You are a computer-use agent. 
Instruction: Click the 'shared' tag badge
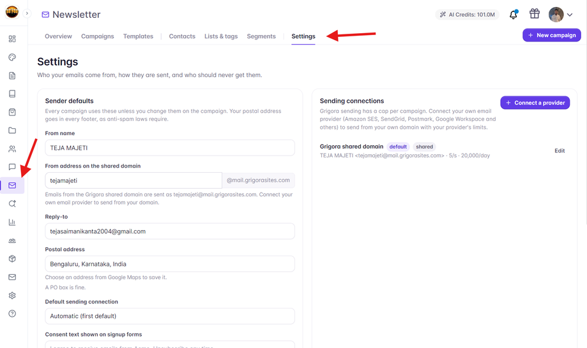pyautogui.click(x=424, y=147)
